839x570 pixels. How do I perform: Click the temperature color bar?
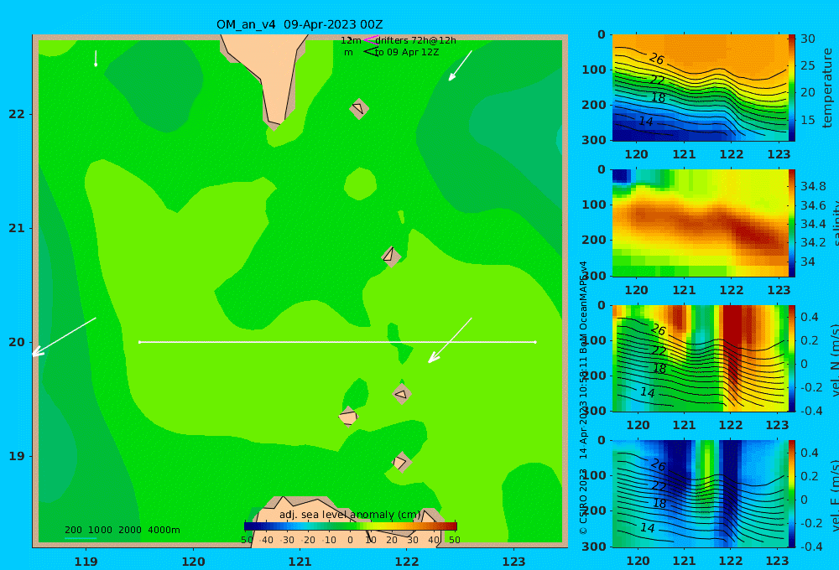(x=792, y=88)
